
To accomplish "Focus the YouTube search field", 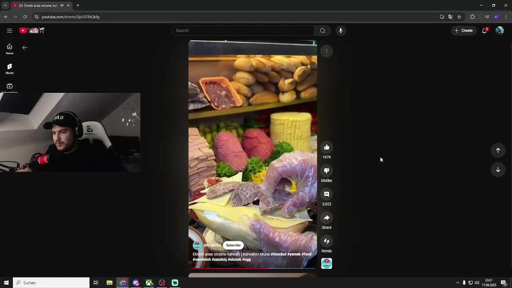I will [243, 30].
